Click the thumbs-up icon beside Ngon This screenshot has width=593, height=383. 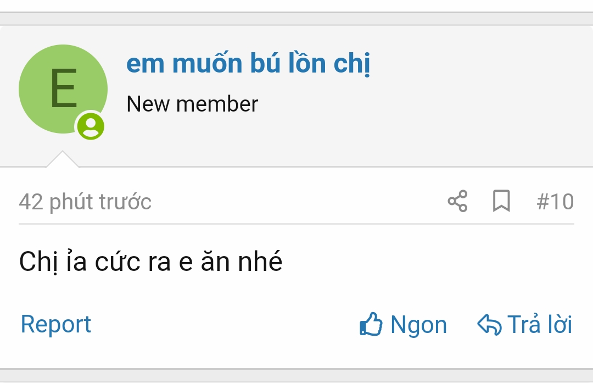click(371, 324)
